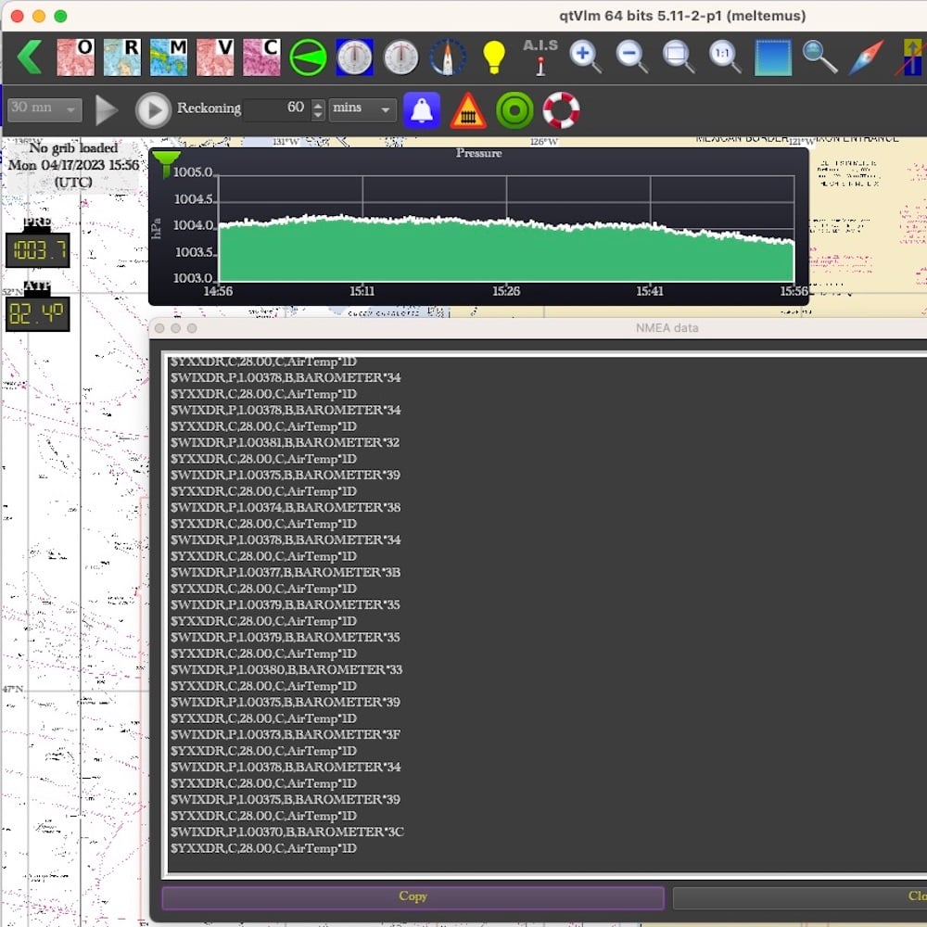The height and width of the screenshot is (927, 927).
Task: Toggle the blue-highlighted instrument gauge icon
Action: tap(354, 57)
